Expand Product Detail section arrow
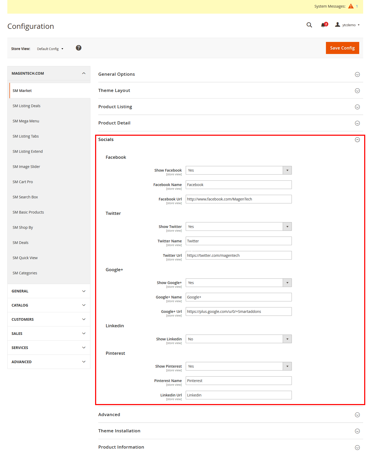Screen dimensions: 371x463 pos(357,123)
